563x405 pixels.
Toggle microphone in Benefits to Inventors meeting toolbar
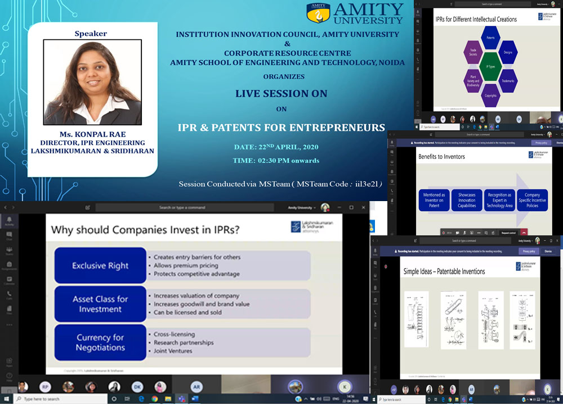(x=464, y=233)
